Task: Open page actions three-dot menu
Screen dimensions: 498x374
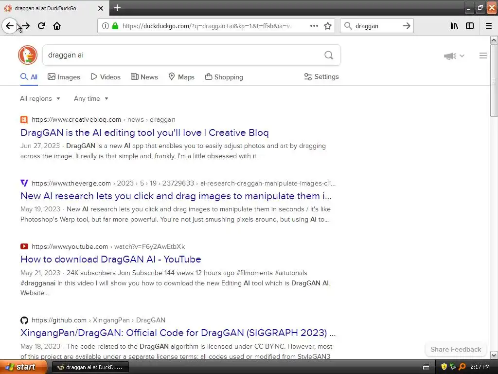Action: [314, 26]
